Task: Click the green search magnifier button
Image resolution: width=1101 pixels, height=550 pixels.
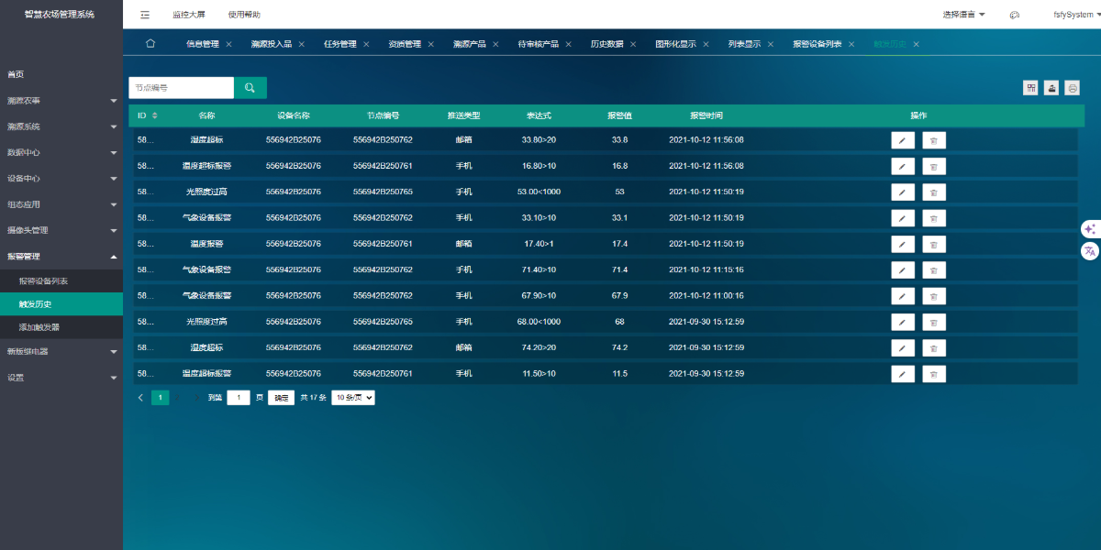Action: [x=250, y=88]
